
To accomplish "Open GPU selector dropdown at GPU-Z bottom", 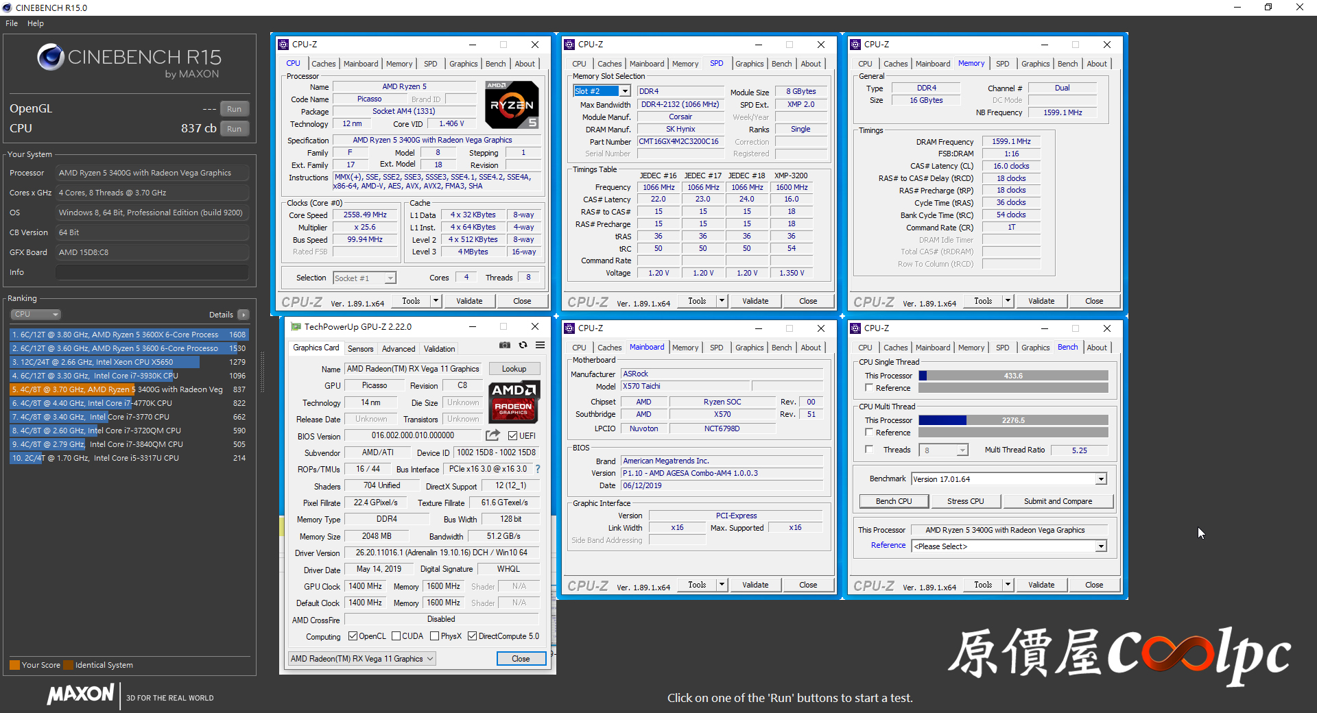I will [x=361, y=659].
